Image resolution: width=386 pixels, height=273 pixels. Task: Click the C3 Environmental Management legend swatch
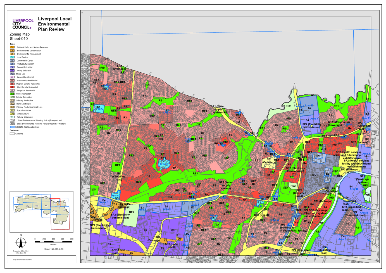pos(12,54)
